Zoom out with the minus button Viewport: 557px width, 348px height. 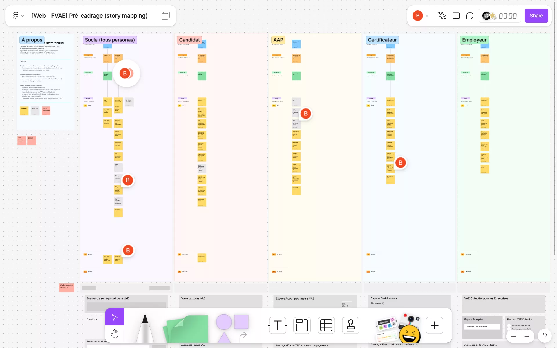(513, 336)
